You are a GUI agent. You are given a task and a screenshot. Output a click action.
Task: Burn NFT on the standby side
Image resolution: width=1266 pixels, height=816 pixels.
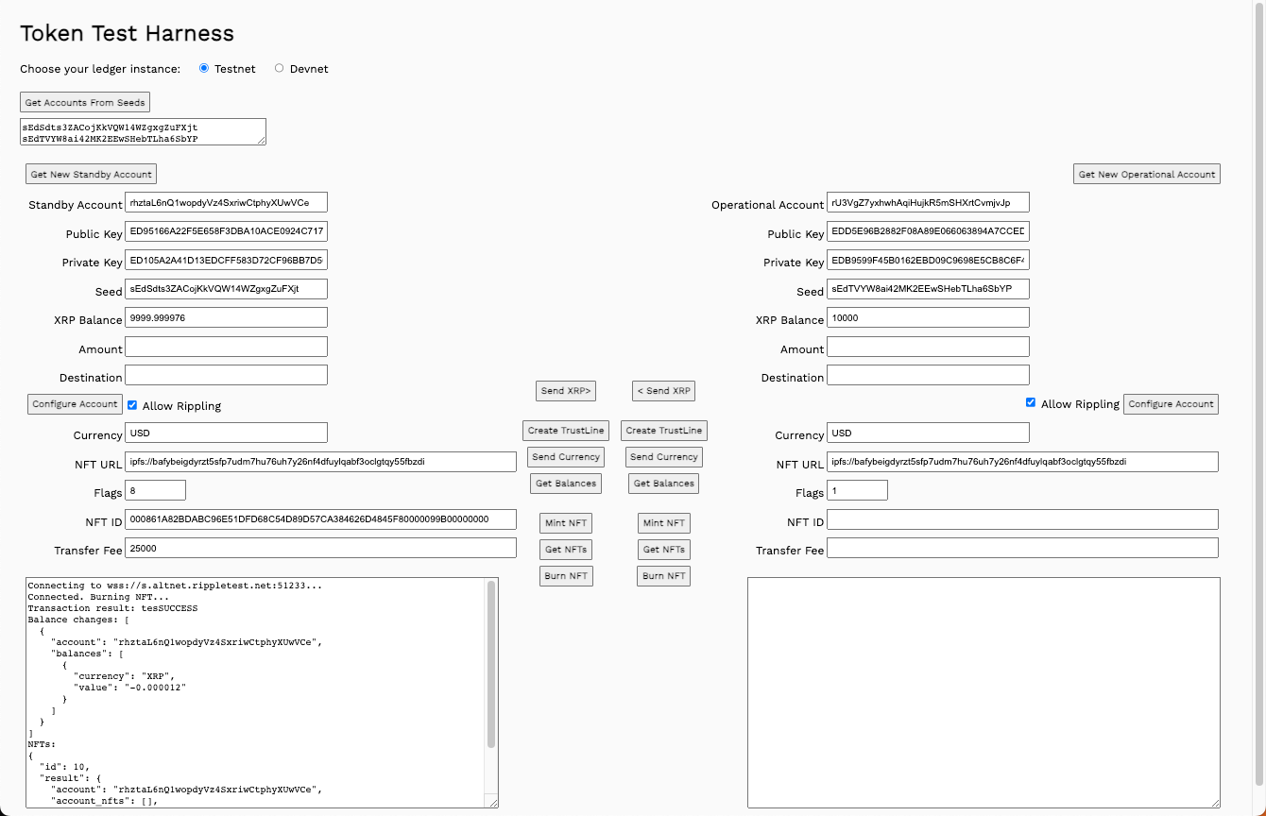click(x=566, y=576)
